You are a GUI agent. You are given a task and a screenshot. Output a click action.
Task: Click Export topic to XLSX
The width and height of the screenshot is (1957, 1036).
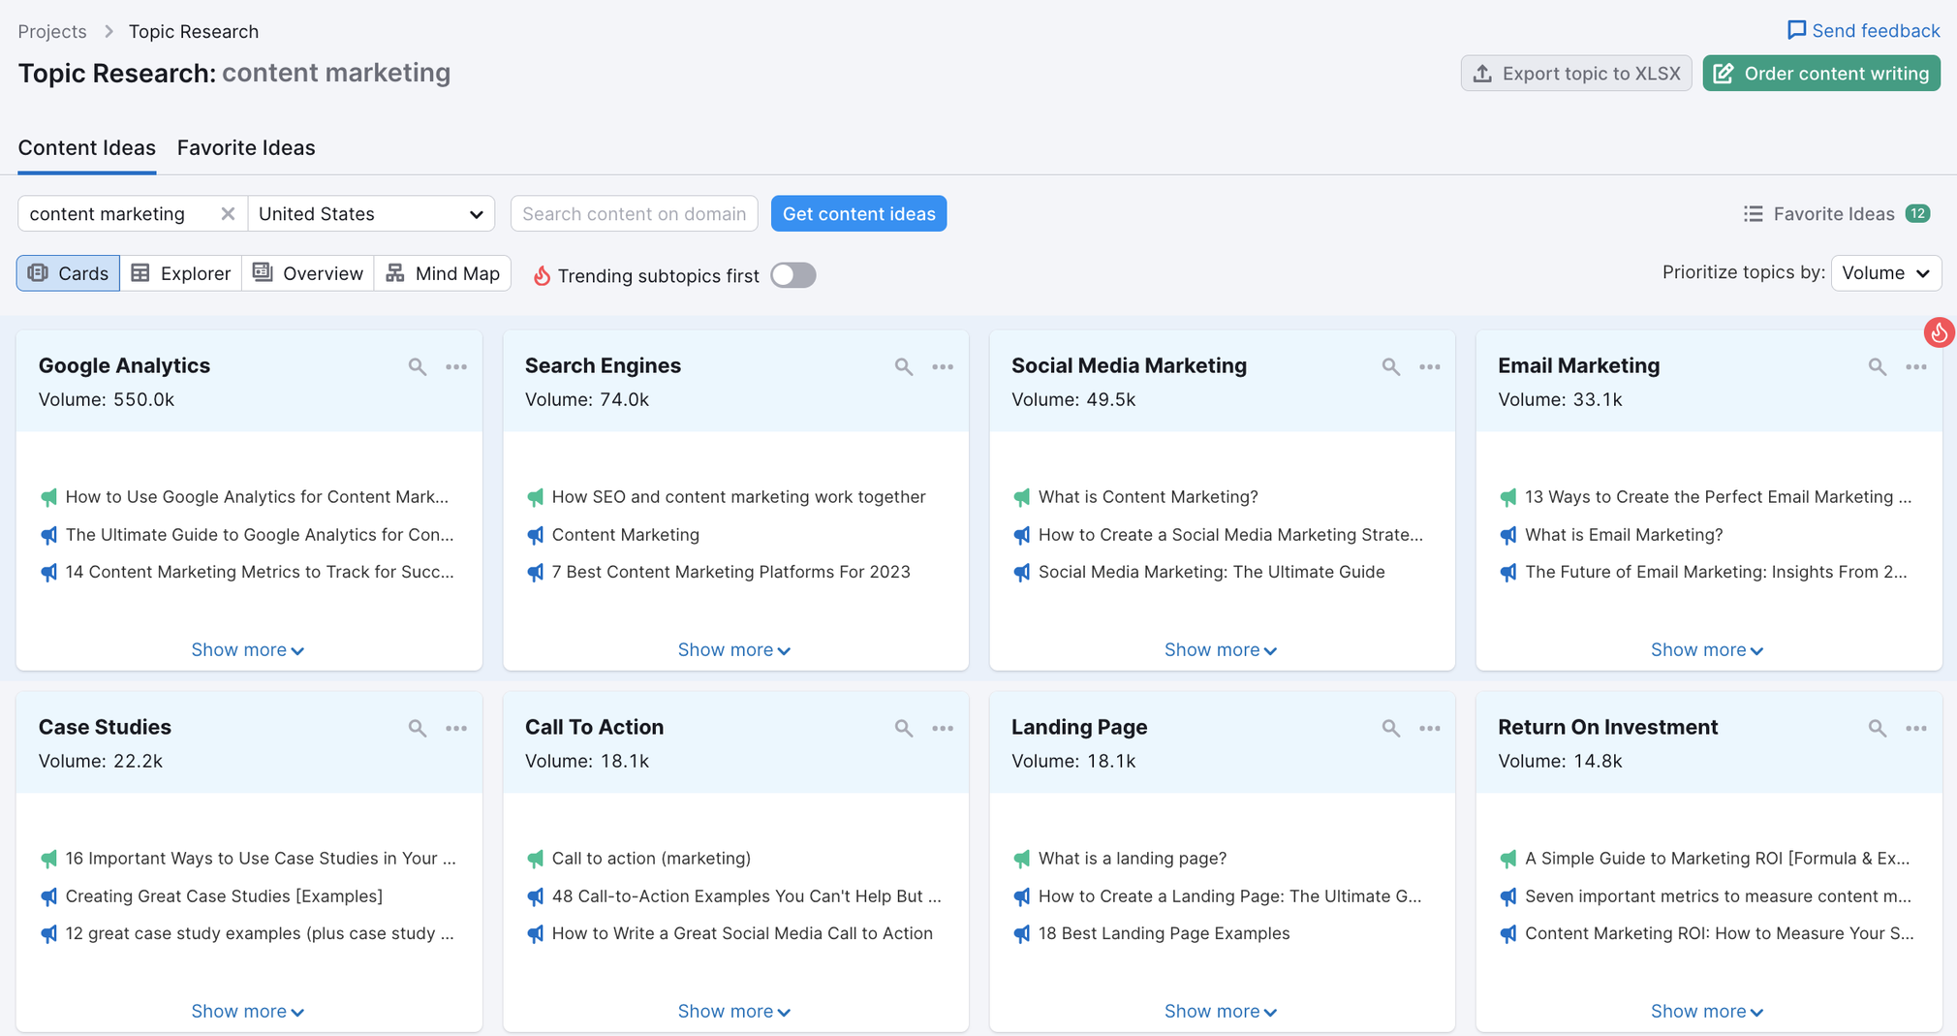tap(1575, 73)
